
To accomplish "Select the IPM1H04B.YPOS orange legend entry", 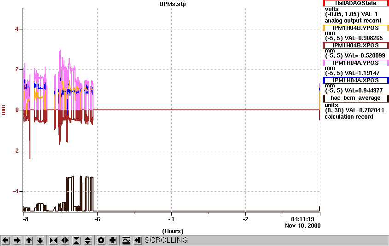I will point(355,28).
